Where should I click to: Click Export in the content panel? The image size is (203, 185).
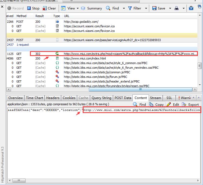pos(191,104)
